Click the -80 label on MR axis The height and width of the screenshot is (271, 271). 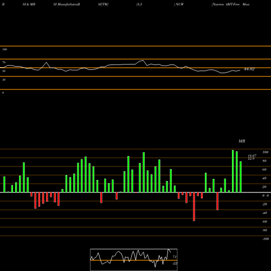[x=264, y=230]
